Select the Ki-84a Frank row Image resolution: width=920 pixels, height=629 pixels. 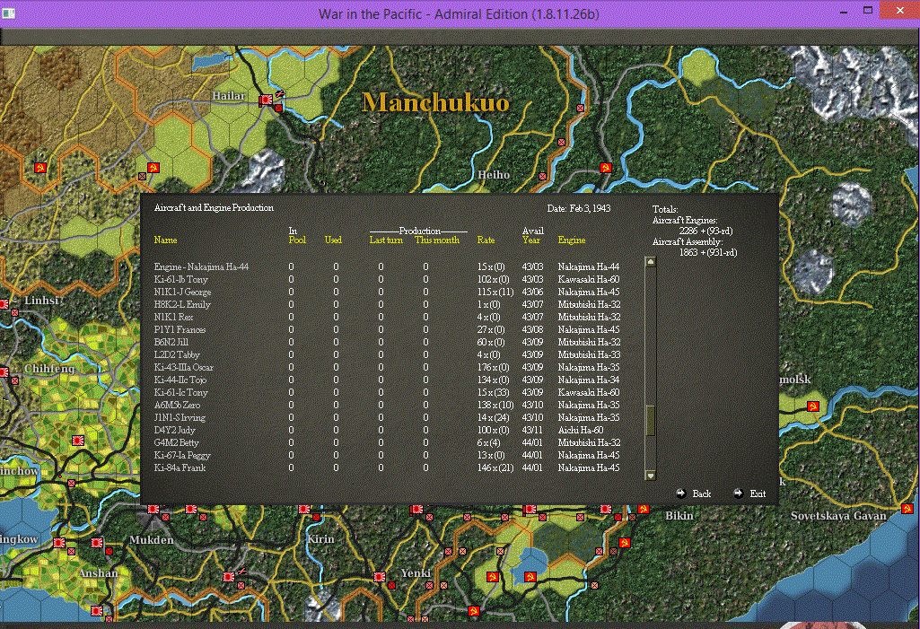387,468
